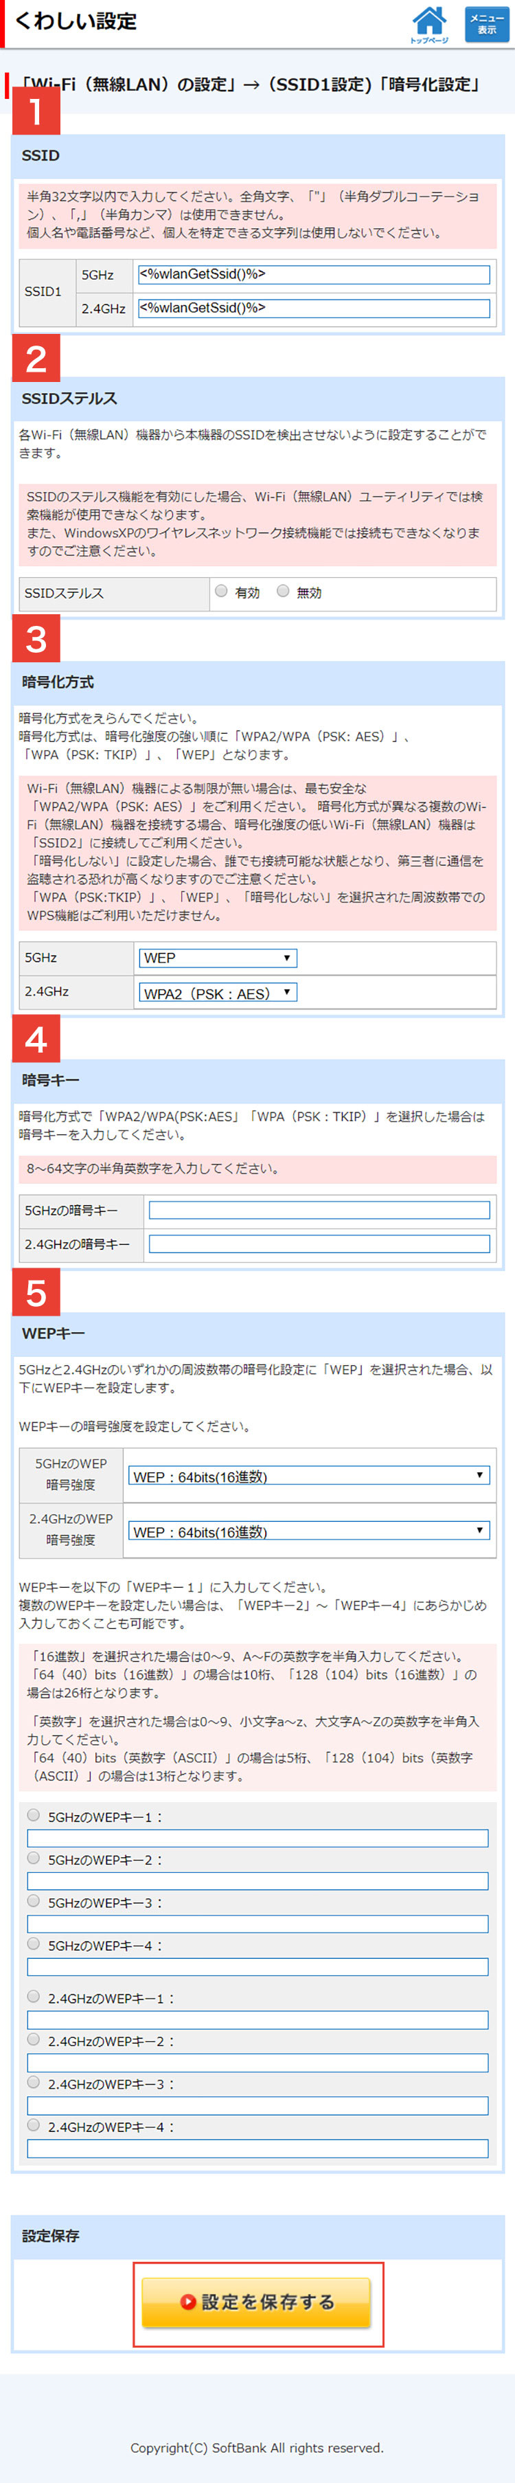Select the 2.4GHz WEP key 4 radio
Image resolution: width=515 pixels, height=2483 pixels.
click(34, 2124)
